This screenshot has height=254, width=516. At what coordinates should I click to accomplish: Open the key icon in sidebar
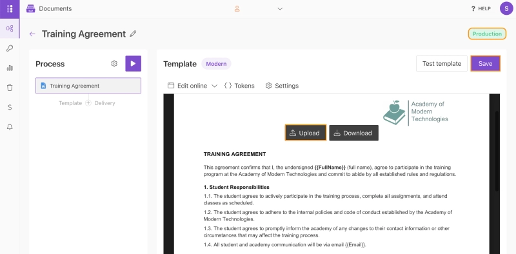[x=10, y=48]
